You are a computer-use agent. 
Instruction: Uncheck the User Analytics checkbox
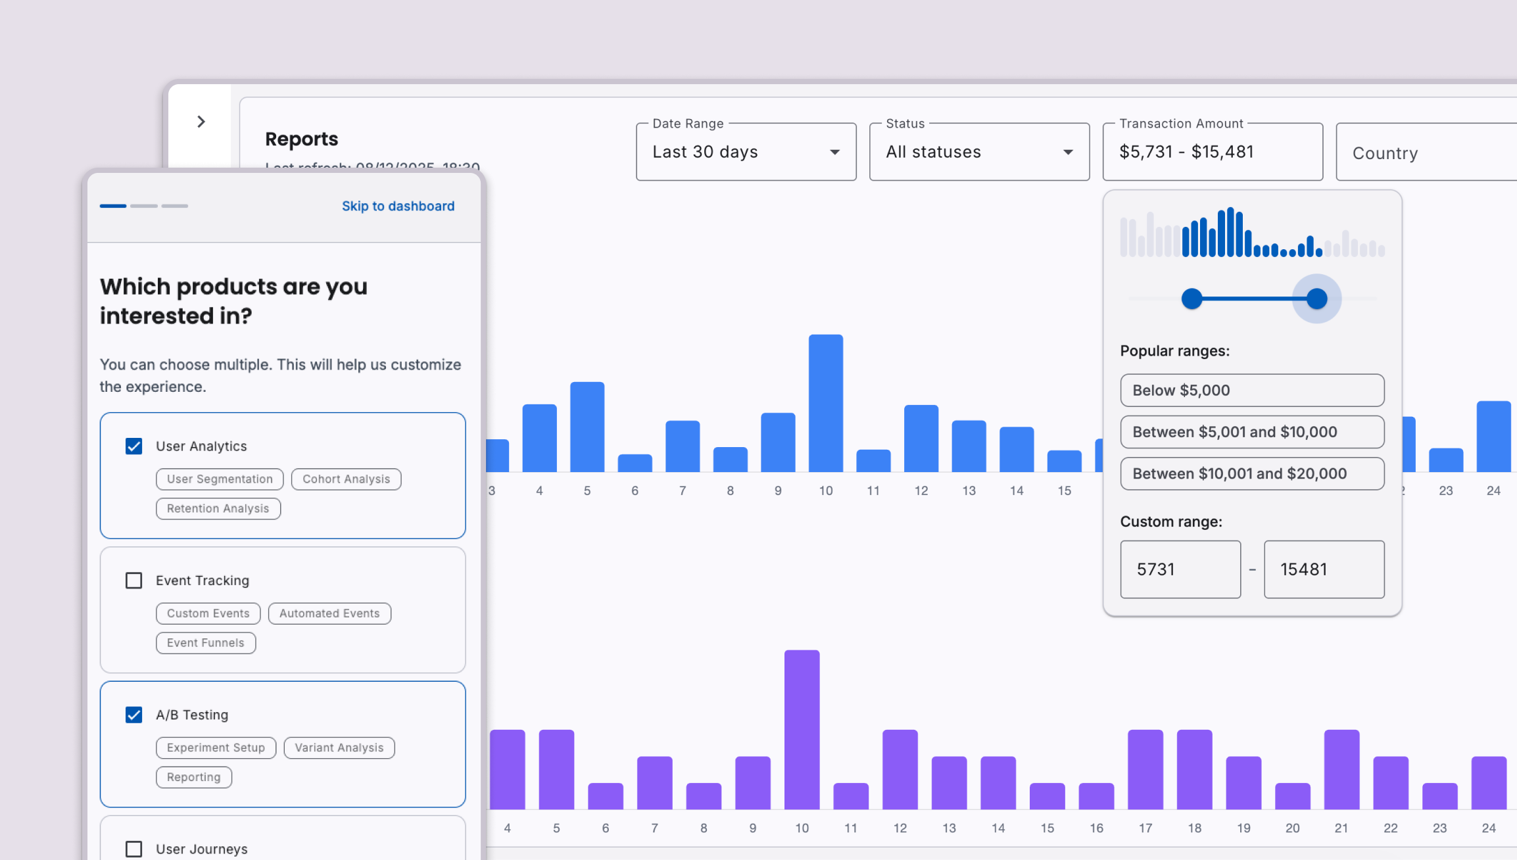click(134, 446)
